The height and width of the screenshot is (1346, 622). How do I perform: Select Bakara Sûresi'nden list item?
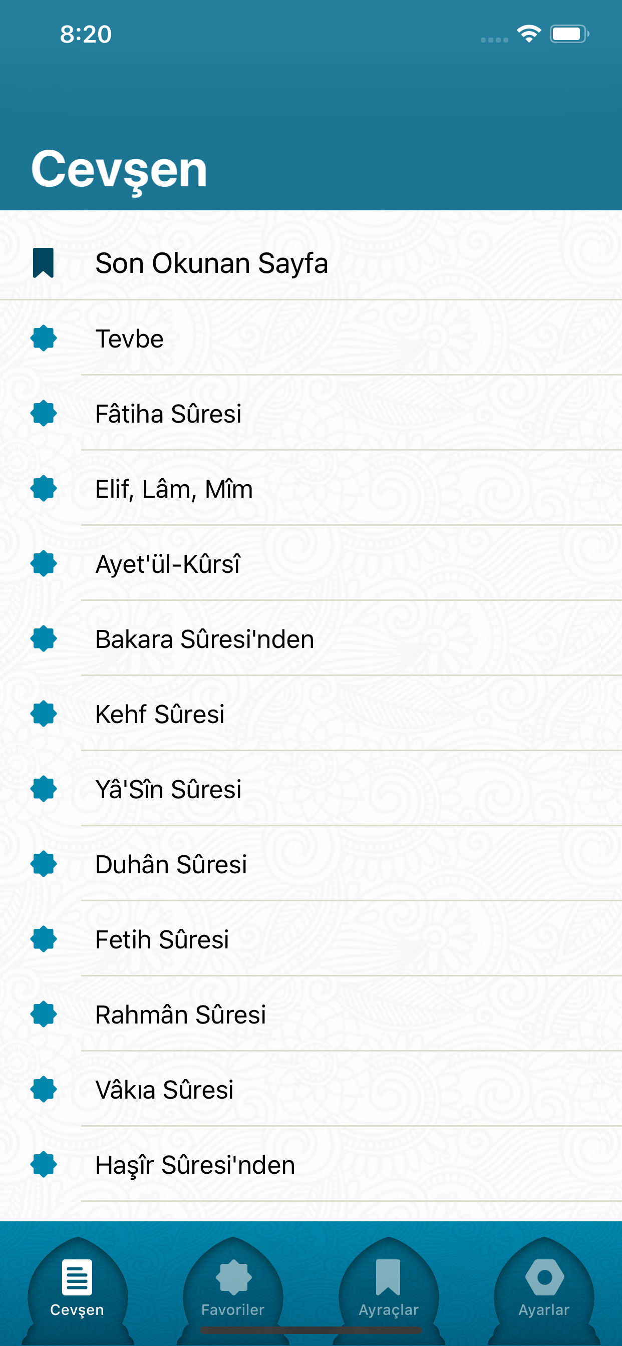(311, 638)
